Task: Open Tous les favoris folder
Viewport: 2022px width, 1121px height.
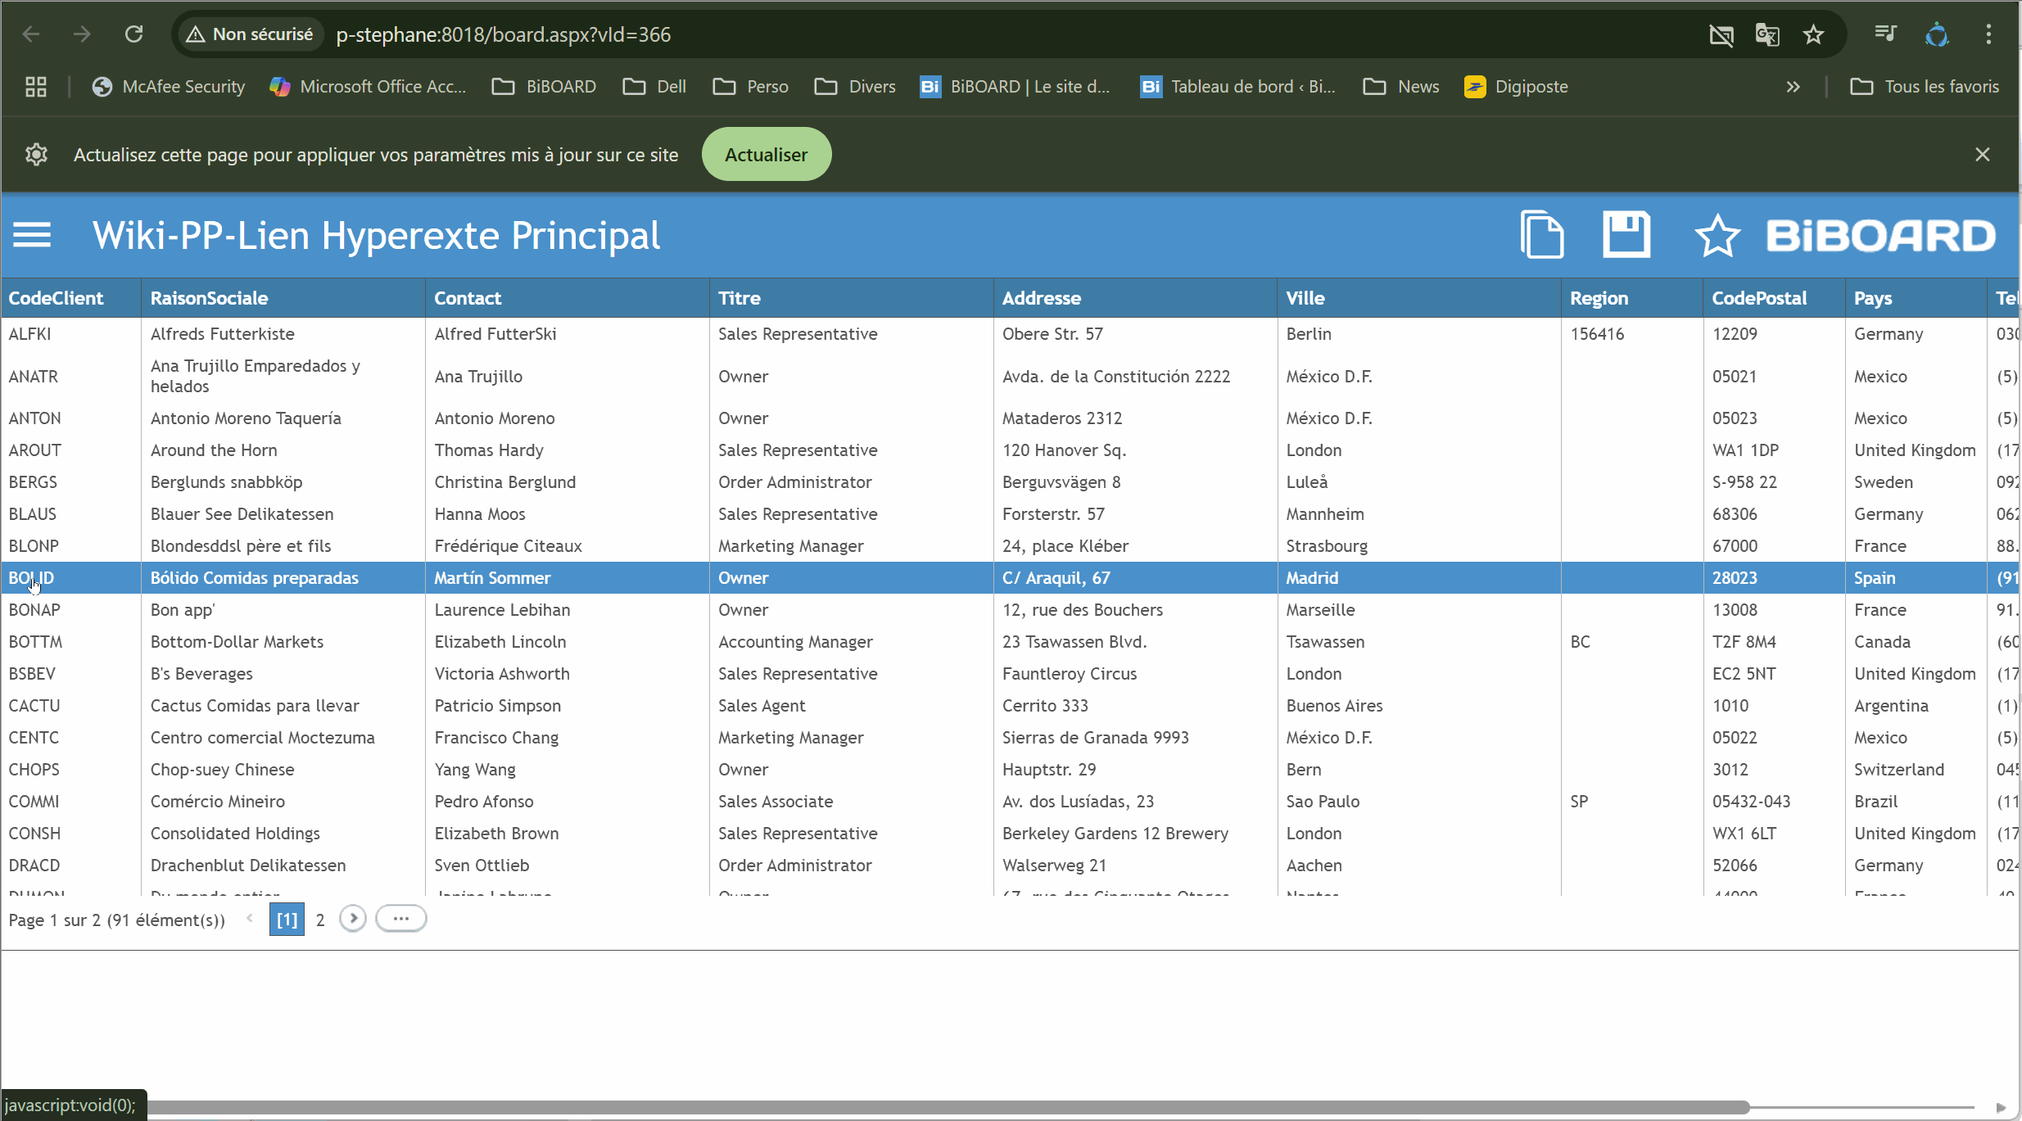Action: pos(1925,87)
